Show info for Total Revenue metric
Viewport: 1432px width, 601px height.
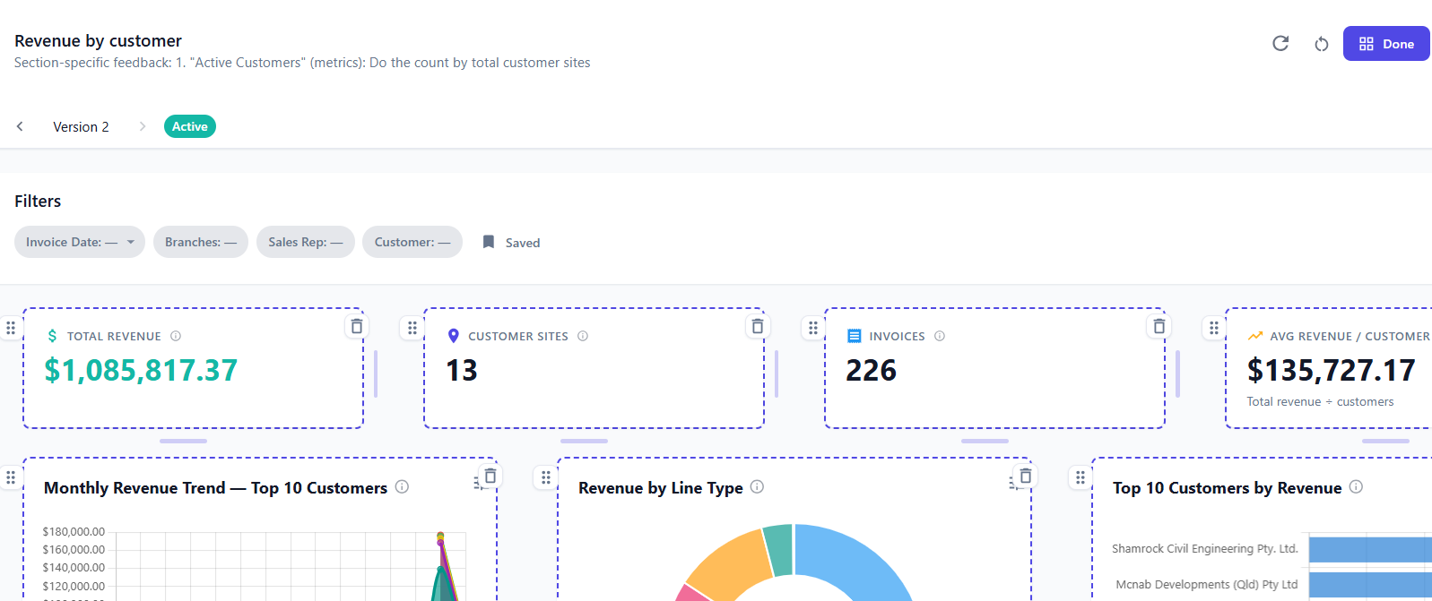click(x=176, y=336)
